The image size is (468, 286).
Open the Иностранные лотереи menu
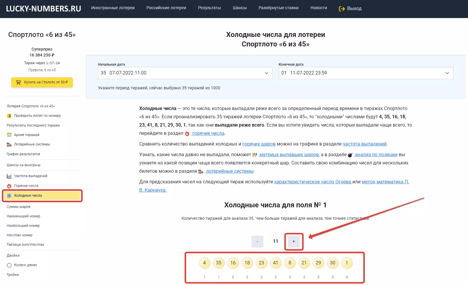(113, 8)
